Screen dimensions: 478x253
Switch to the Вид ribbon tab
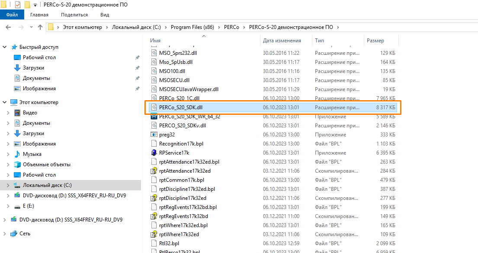tap(105, 15)
